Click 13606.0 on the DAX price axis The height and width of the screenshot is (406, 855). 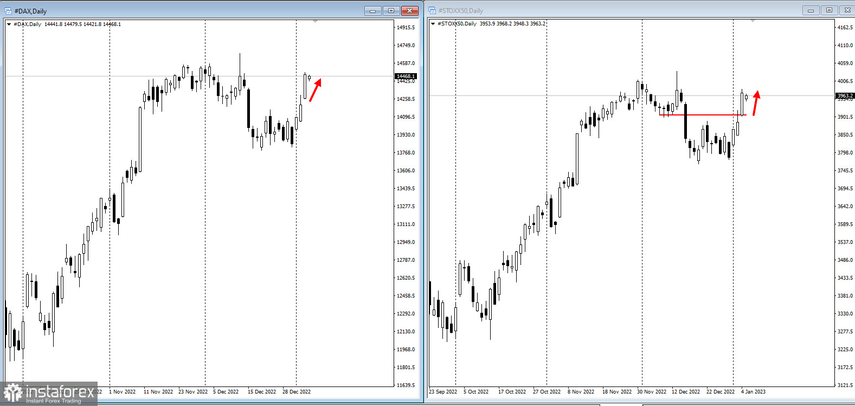(x=406, y=171)
